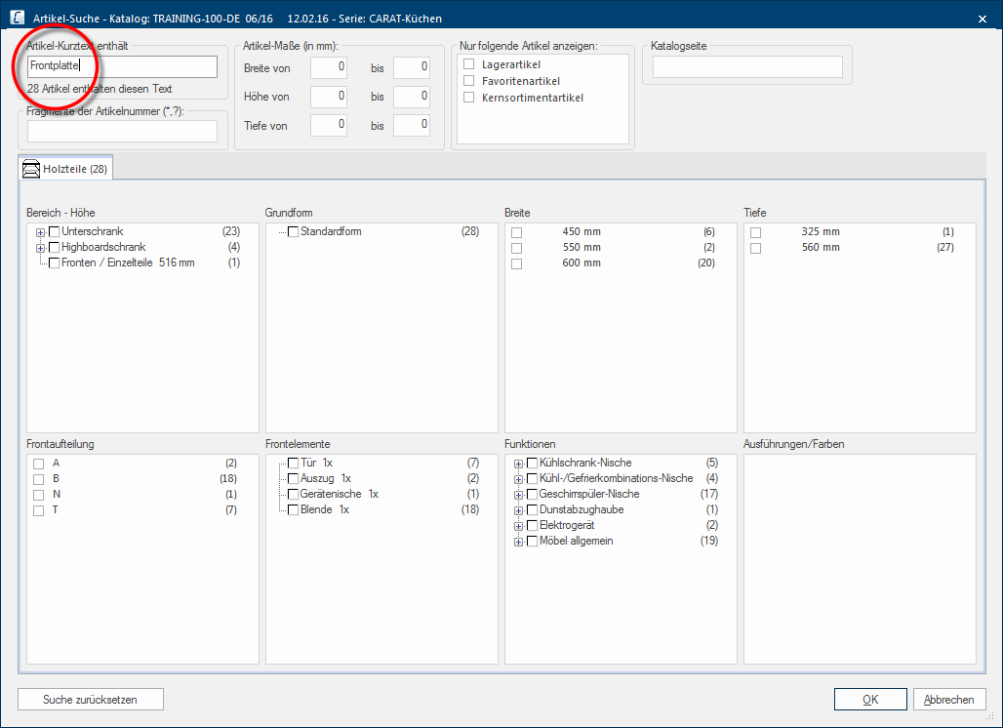Click the app icon in the title bar
The width and height of the screenshot is (1003, 728).
click(16, 18)
